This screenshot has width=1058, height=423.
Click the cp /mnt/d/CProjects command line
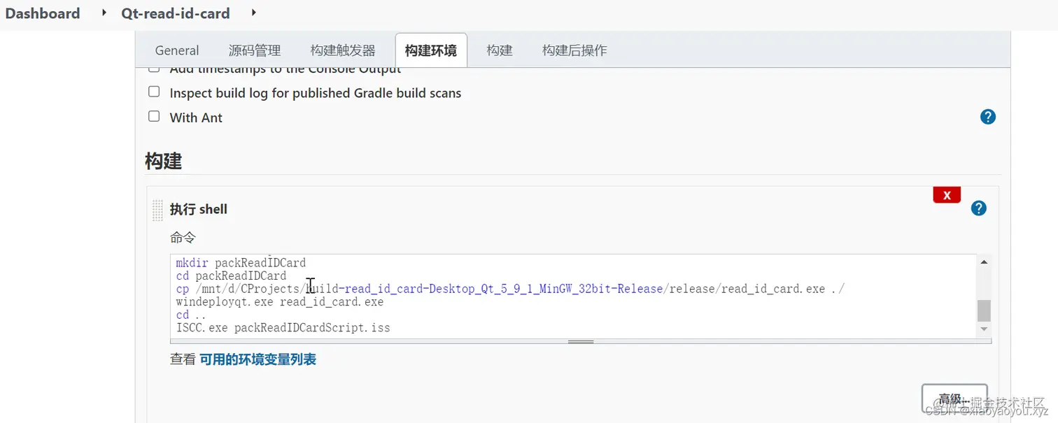point(510,289)
